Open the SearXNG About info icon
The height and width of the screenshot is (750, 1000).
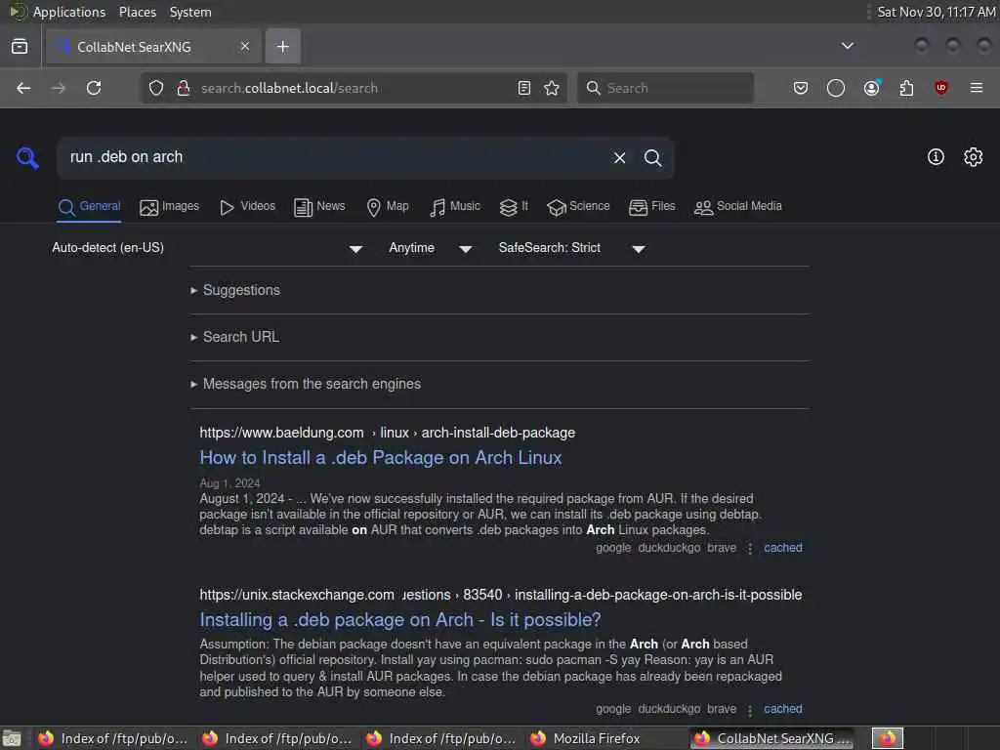point(936,157)
